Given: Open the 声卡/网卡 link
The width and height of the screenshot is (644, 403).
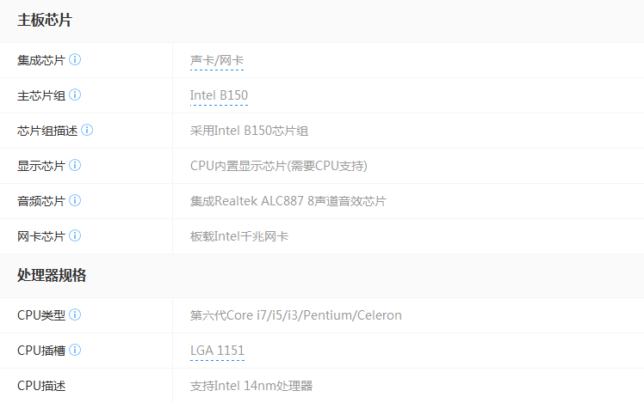Looking at the screenshot, I should [x=217, y=61].
